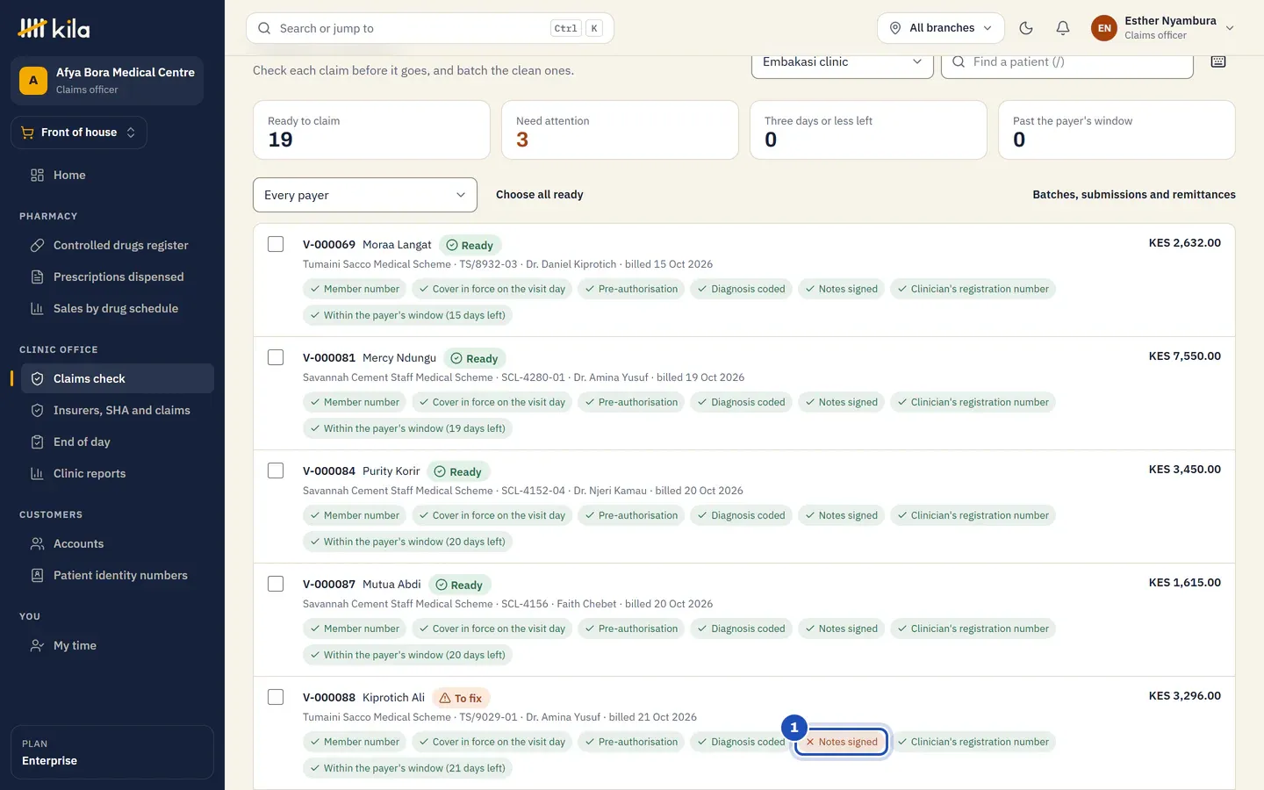
Task: Check the box for Mutua Abdi's claim
Action: click(276, 584)
